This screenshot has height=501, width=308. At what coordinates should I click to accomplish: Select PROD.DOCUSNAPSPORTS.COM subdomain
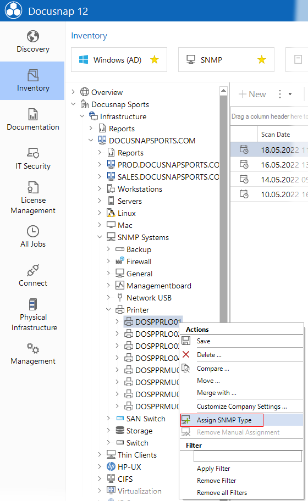tap(163, 165)
